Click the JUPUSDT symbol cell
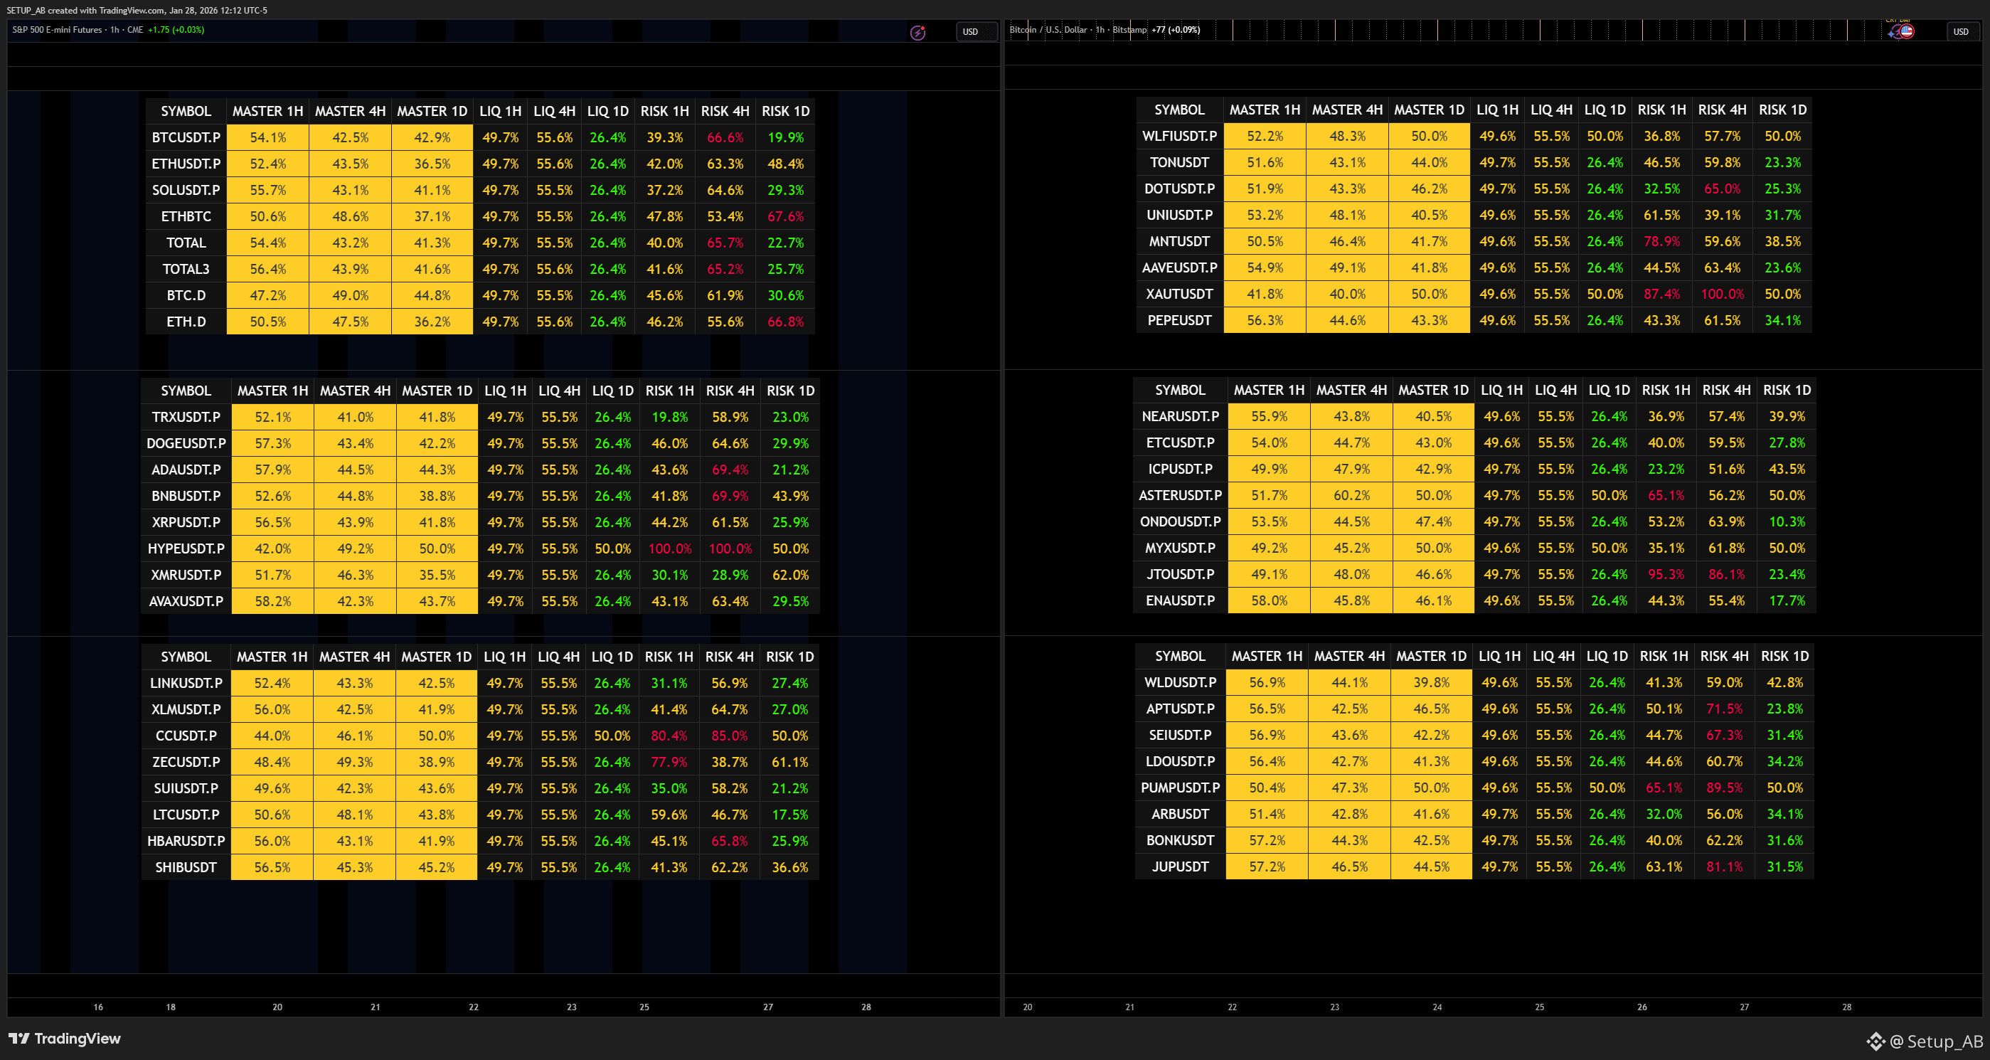The height and width of the screenshot is (1060, 1990). tap(1181, 866)
